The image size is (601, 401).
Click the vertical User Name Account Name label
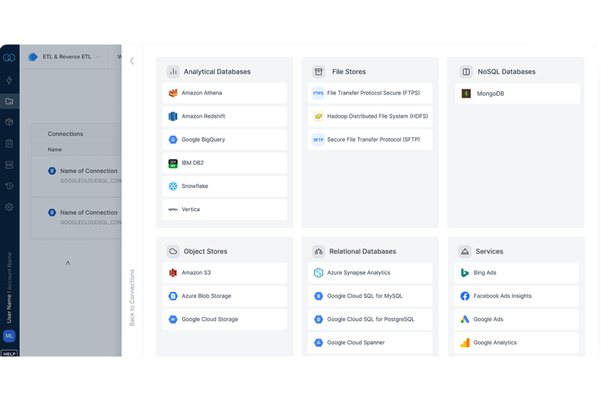coord(9,288)
